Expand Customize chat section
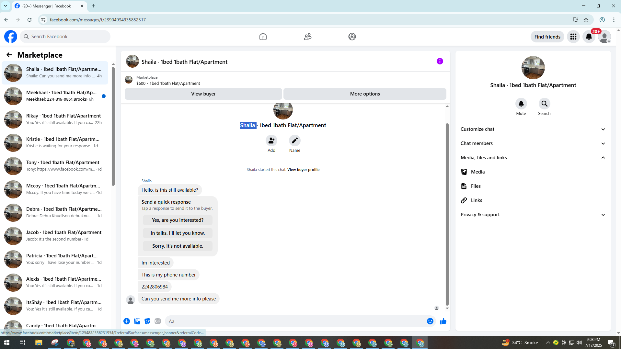The height and width of the screenshot is (349, 621). (533, 129)
